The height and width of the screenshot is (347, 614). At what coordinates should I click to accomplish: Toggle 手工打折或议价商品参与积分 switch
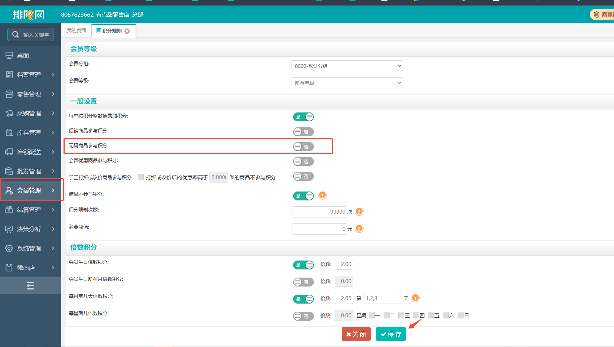[303, 176]
